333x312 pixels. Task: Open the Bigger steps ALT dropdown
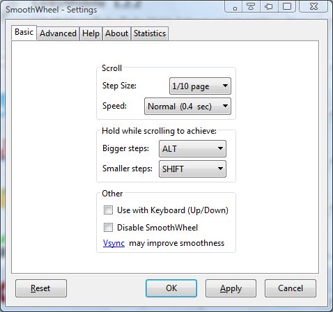coord(192,148)
